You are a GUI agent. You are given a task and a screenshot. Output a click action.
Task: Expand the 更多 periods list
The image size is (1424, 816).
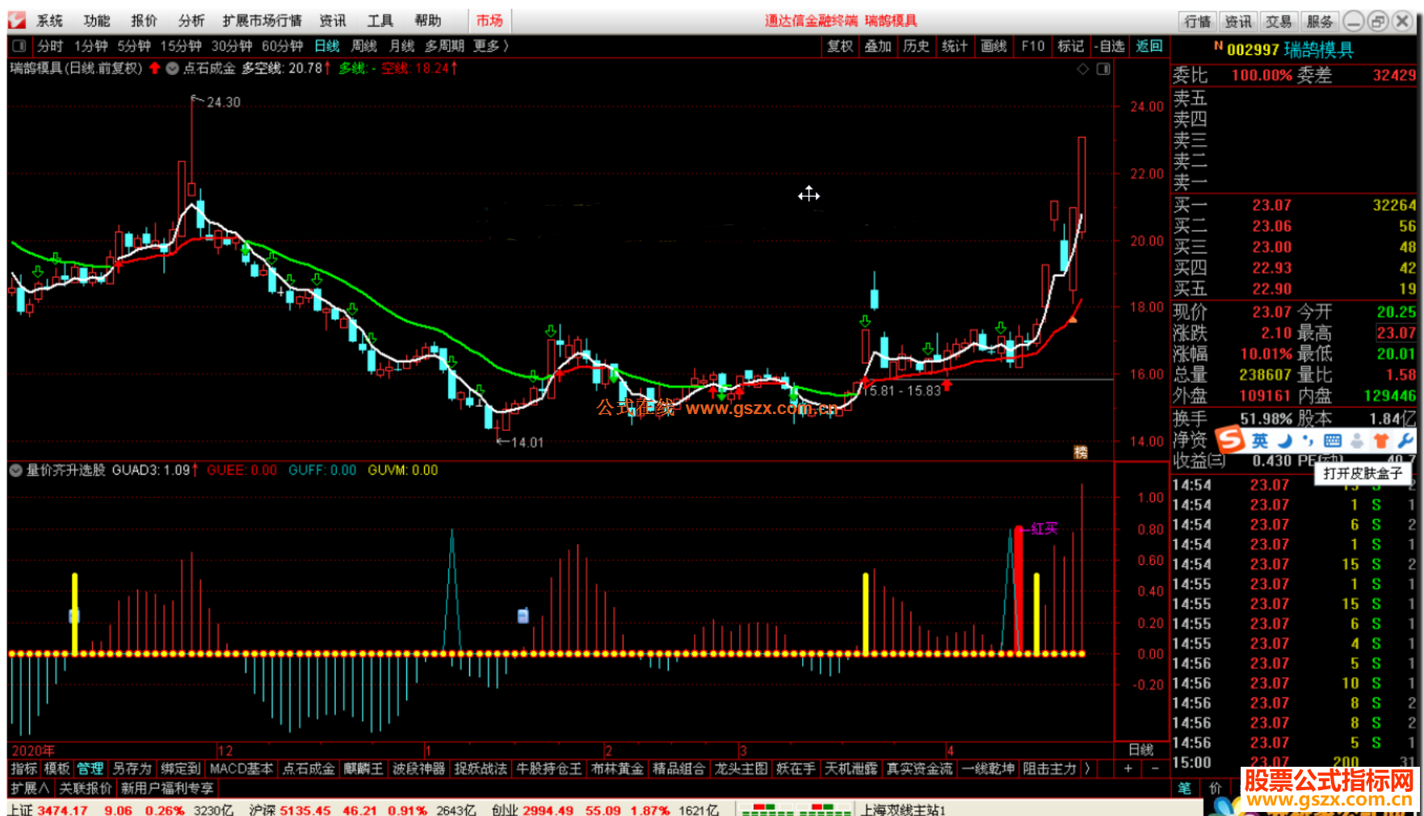click(492, 46)
